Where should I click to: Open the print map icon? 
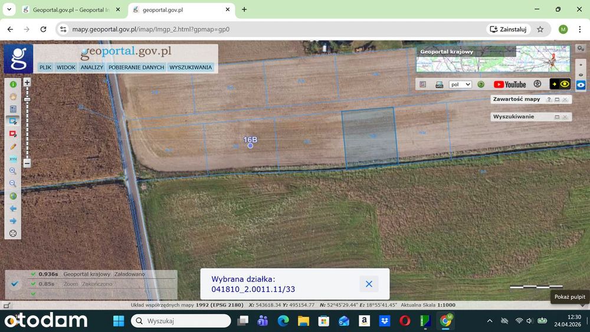[x=439, y=84]
